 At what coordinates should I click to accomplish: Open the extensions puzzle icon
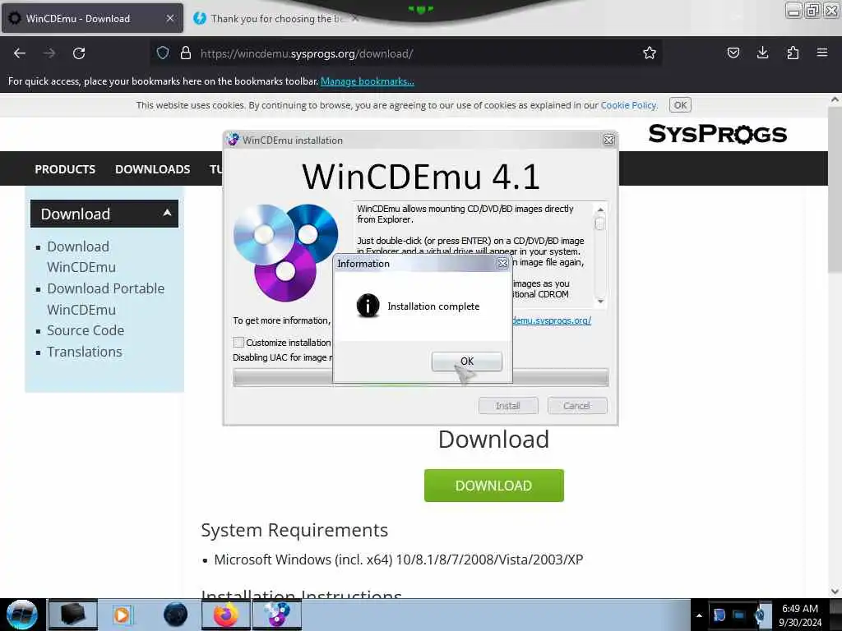pyautogui.click(x=793, y=53)
